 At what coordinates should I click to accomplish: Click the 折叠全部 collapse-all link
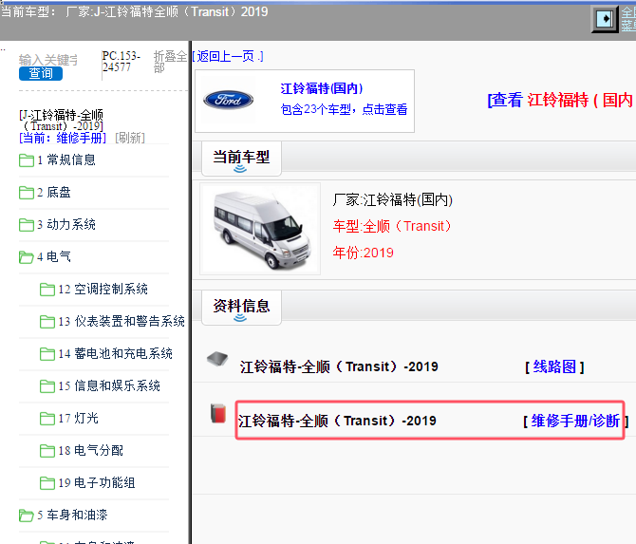(170, 62)
